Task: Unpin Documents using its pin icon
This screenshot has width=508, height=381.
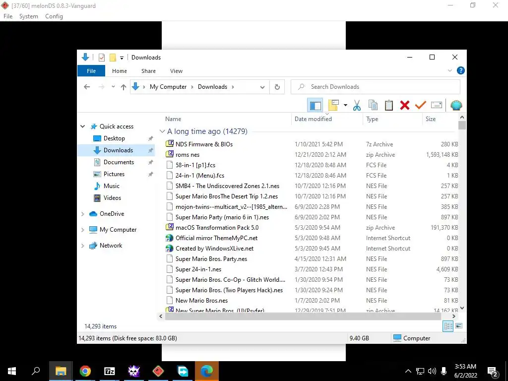Action: [150, 162]
